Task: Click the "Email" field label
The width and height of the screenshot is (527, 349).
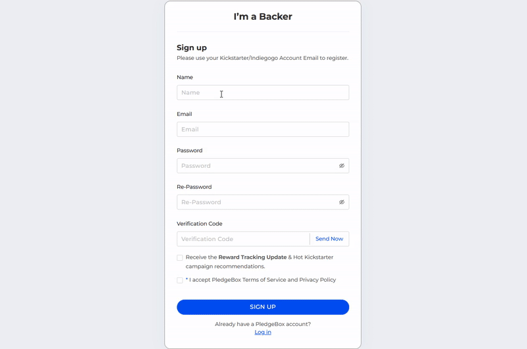Action: [x=184, y=115]
